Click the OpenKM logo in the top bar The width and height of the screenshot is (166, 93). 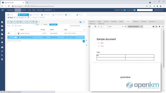3,10
